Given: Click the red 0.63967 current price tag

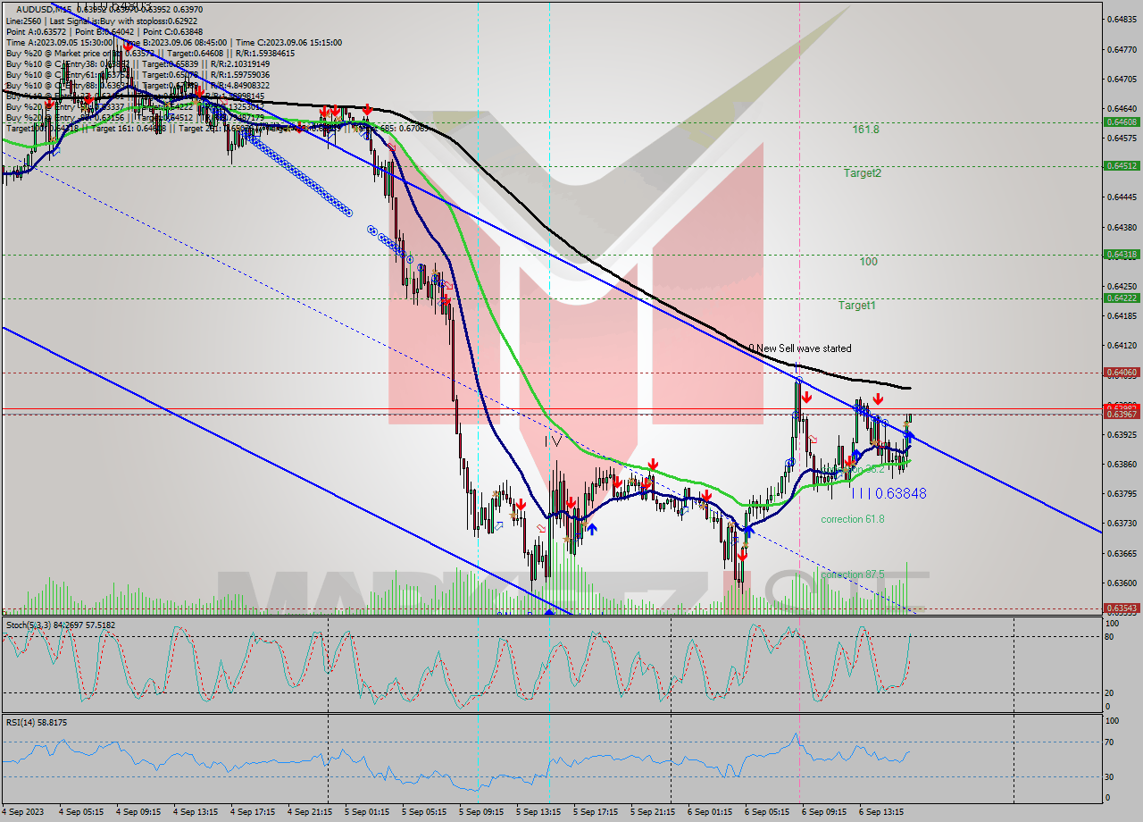Looking at the screenshot, I should pos(1122,414).
